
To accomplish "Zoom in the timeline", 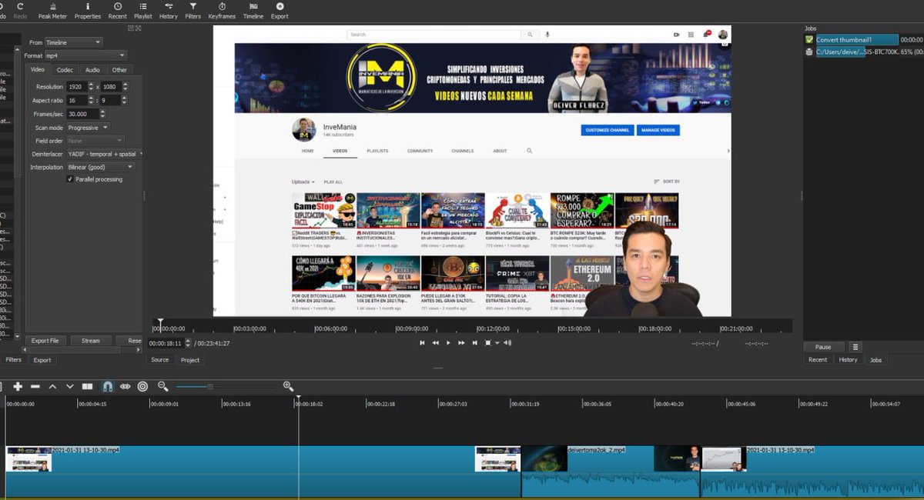I will [x=288, y=386].
